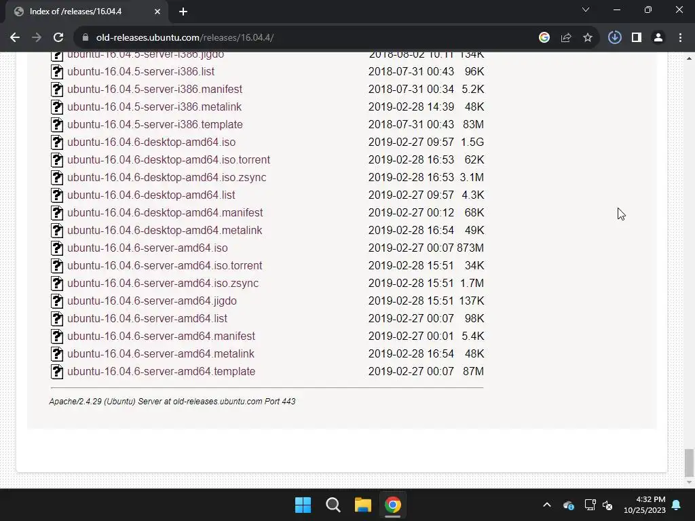695x521 pixels.
Task: Open the Chrome profile menu
Action: point(658,38)
